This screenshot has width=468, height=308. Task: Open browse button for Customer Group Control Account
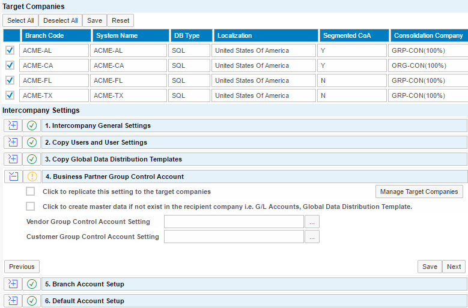(312, 237)
